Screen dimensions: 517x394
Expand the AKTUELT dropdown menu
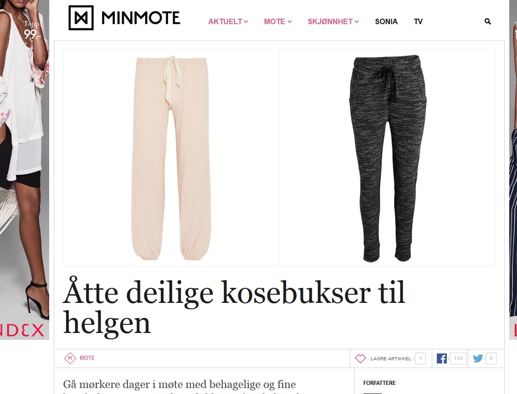pos(228,21)
